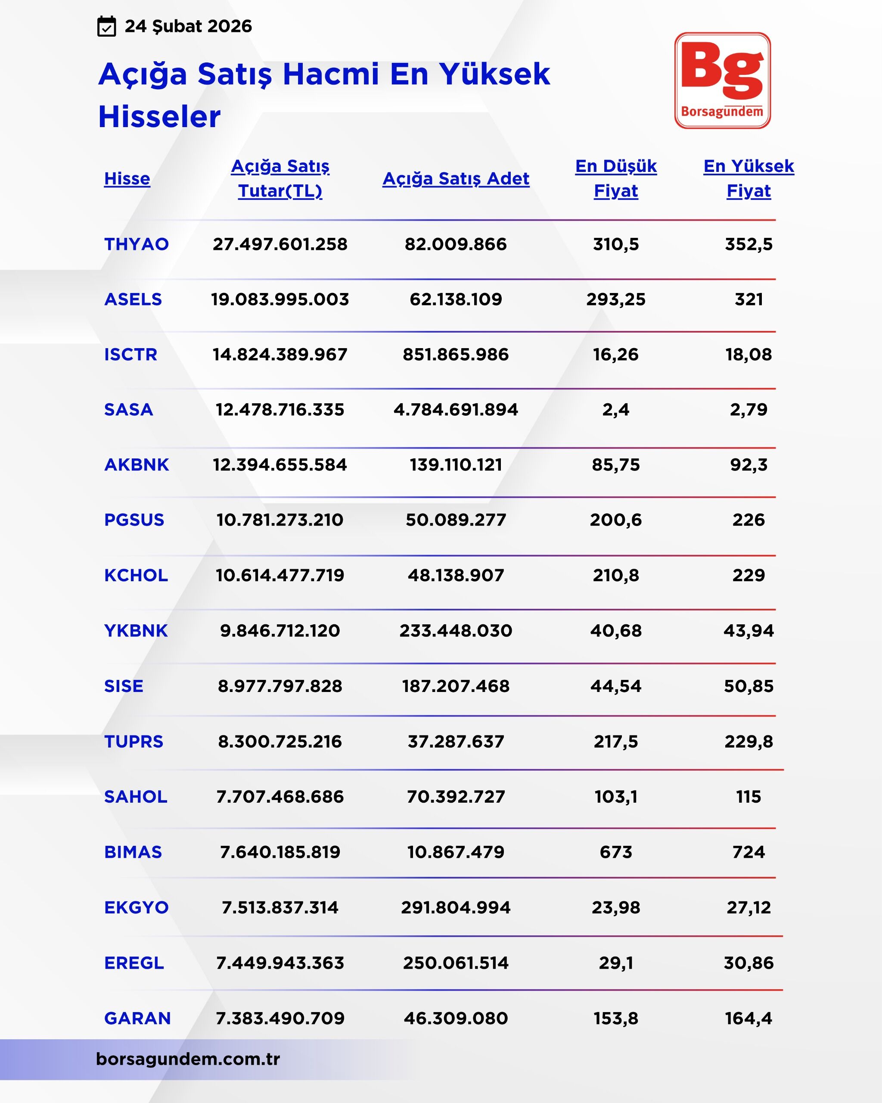Select the BIMAS stock ticker
The image size is (882, 1103).
(x=133, y=852)
